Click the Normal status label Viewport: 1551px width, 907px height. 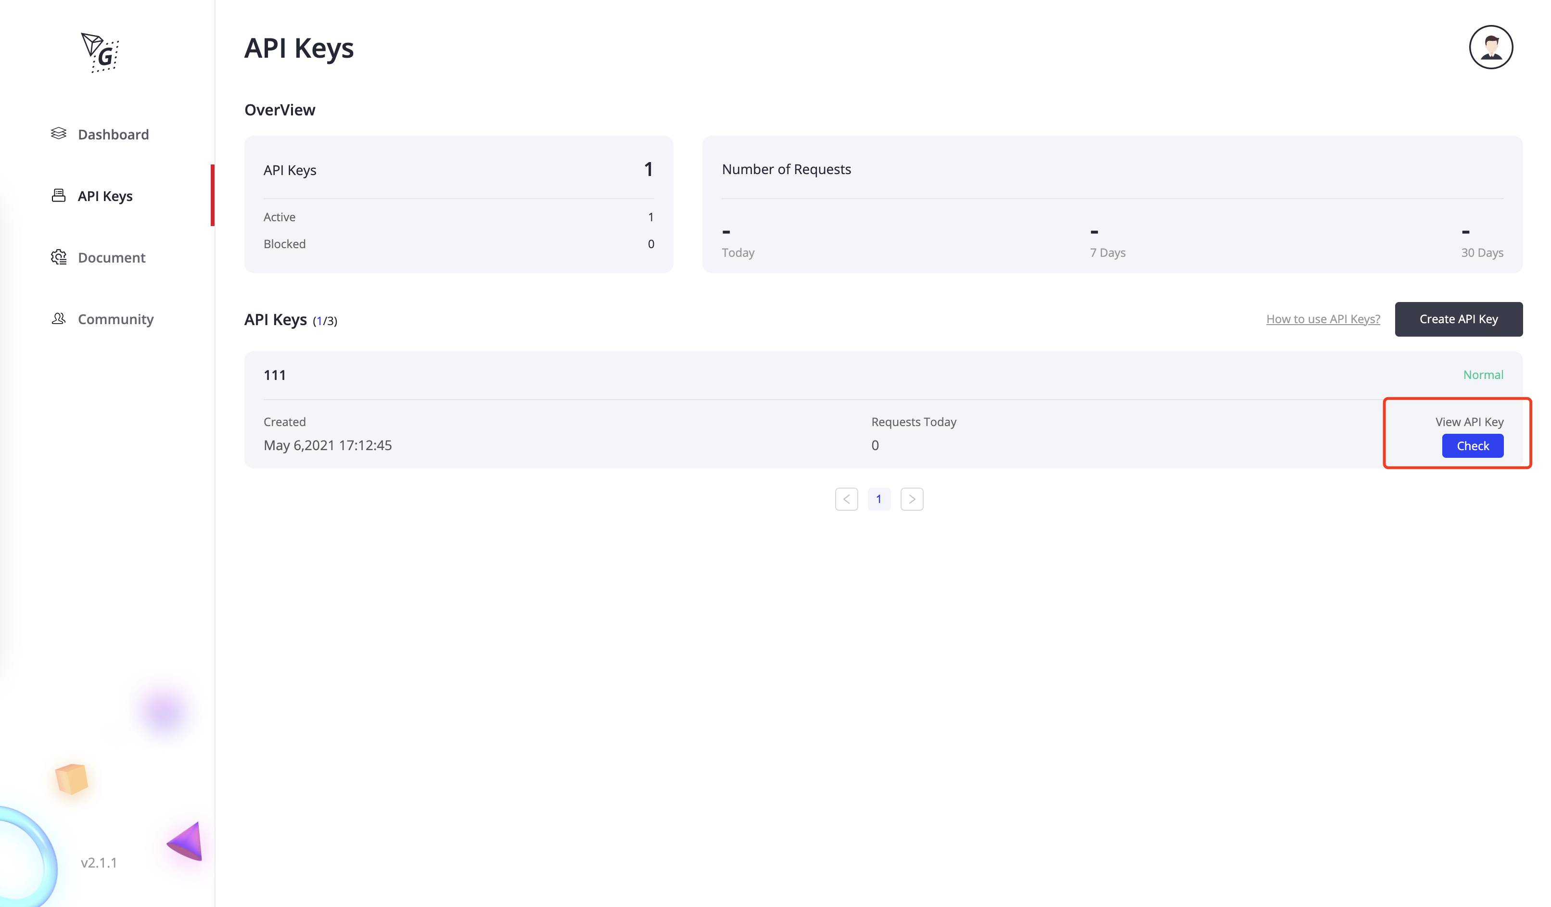(x=1483, y=375)
